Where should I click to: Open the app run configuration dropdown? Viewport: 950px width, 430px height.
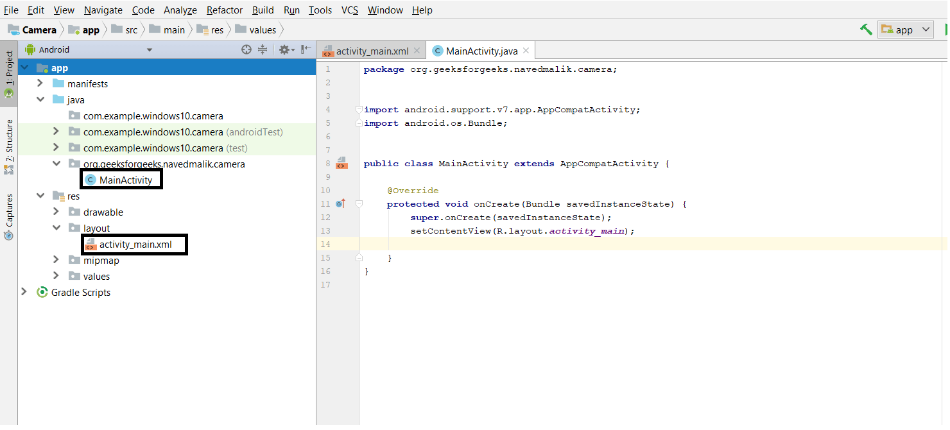pos(906,30)
